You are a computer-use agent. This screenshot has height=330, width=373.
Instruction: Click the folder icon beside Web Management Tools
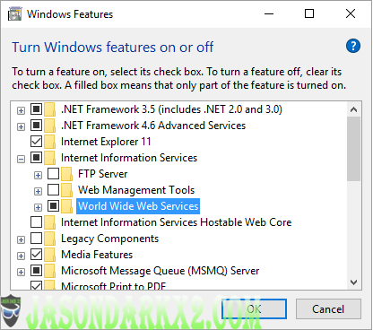click(x=66, y=190)
